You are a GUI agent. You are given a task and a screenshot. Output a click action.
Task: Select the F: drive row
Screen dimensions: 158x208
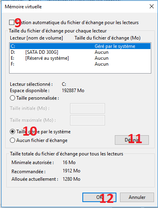pyautogui.click(x=80, y=64)
